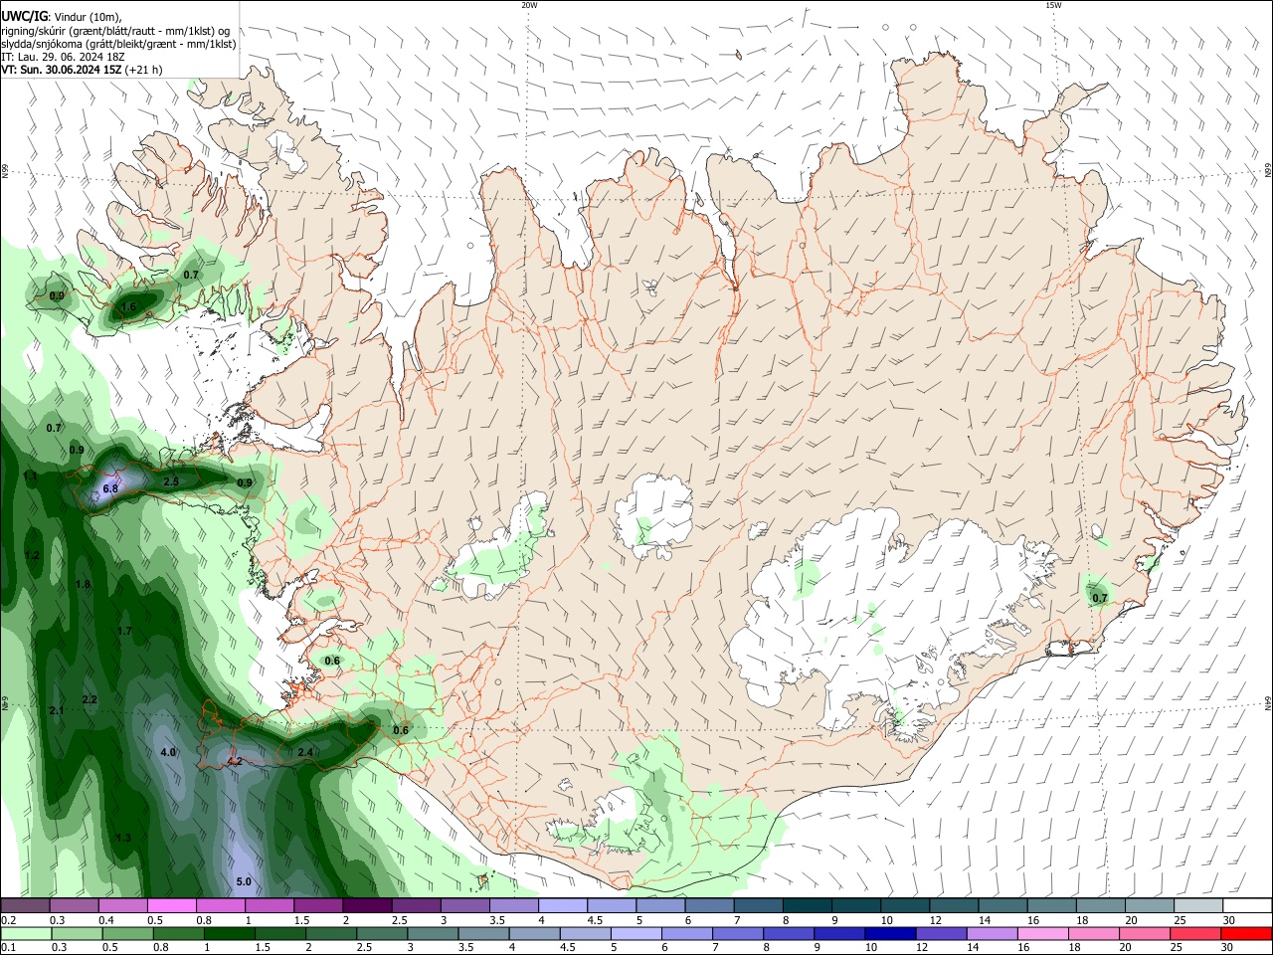This screenshot has width=1273, height=955.
Task: Click the 1.7 precipitation label
Action: tap(124, 631)
